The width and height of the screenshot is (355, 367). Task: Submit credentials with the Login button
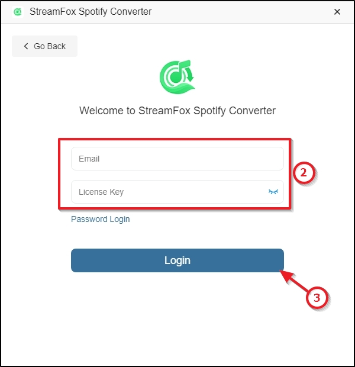(177, 260)
